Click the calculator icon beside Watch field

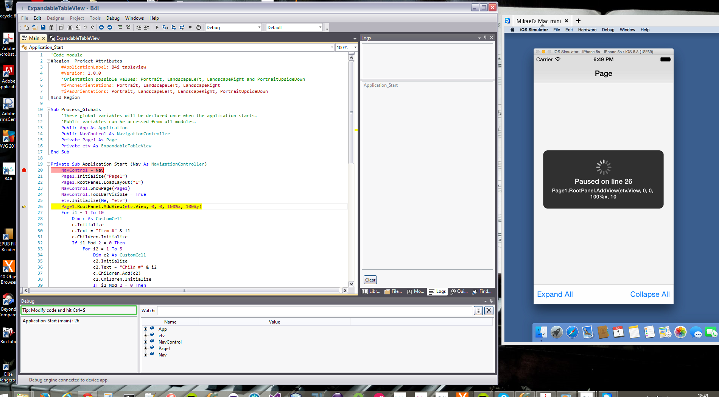pos(478,311)
